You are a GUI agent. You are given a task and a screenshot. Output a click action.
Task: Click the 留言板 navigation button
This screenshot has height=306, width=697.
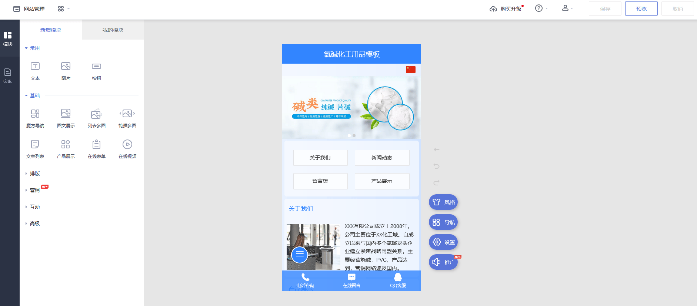click(320, 181)
